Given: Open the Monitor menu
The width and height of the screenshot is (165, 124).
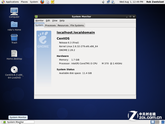Looking at the screenshot, I should (40, 21).
